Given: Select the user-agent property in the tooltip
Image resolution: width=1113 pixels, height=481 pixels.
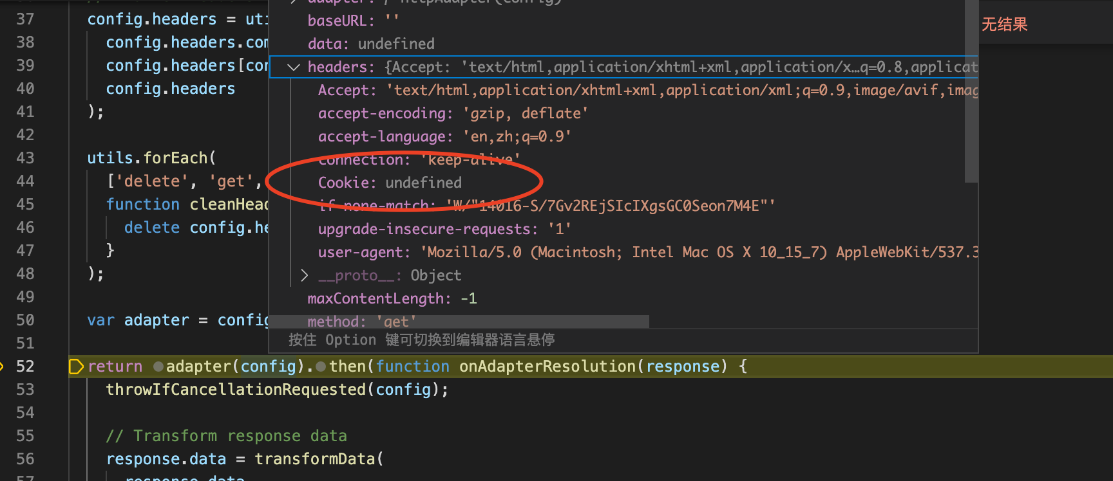Looking at the screenshot, I should coord(361,252).
